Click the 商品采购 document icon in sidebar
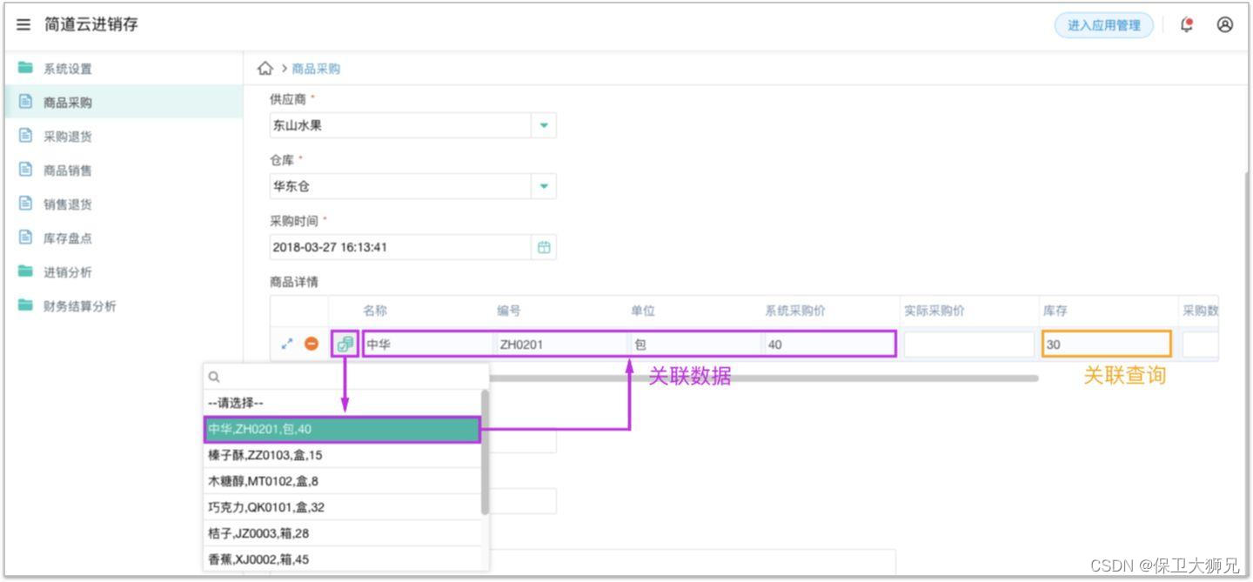Viewport: 1253px width, 582px height. point(25,102)
